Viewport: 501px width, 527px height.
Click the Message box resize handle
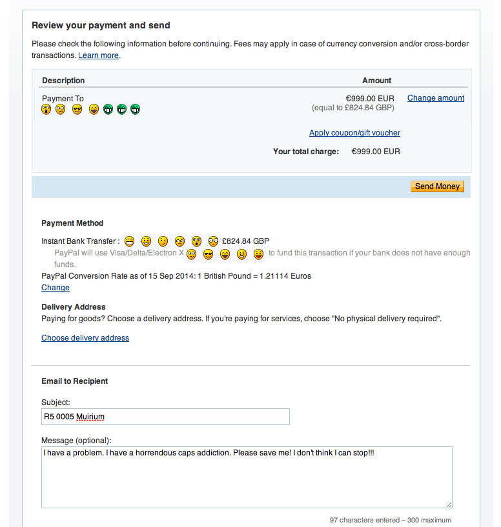tap(449, 504)
